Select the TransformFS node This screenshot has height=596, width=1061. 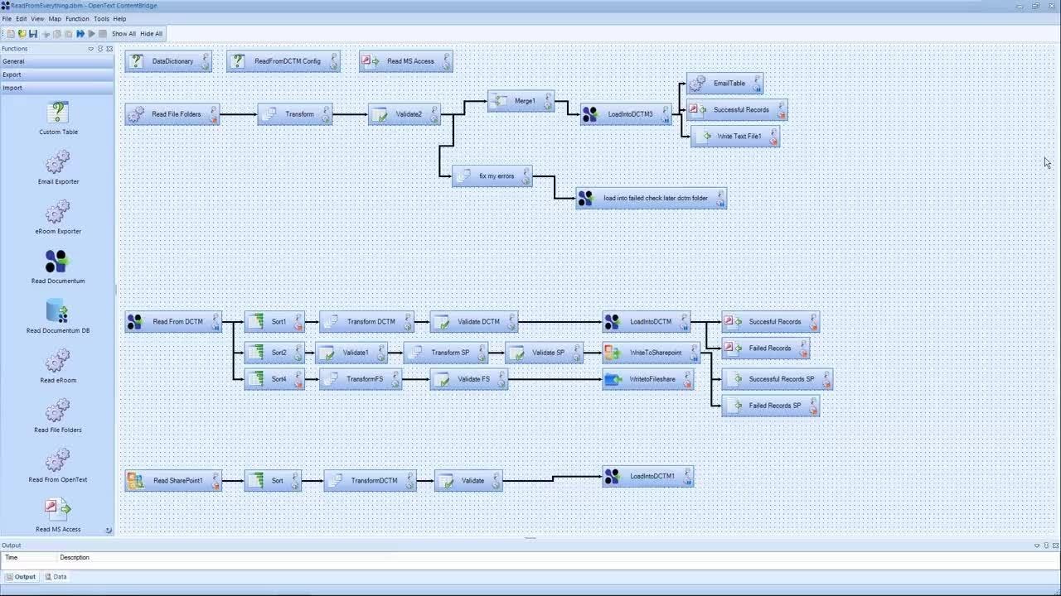(361, 379)
